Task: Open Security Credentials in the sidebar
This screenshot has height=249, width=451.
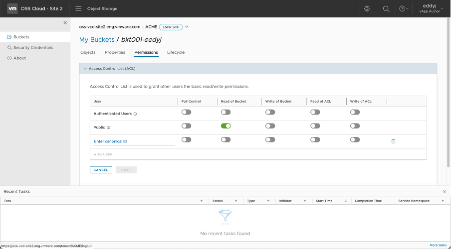Action: [x=33, y=48]
